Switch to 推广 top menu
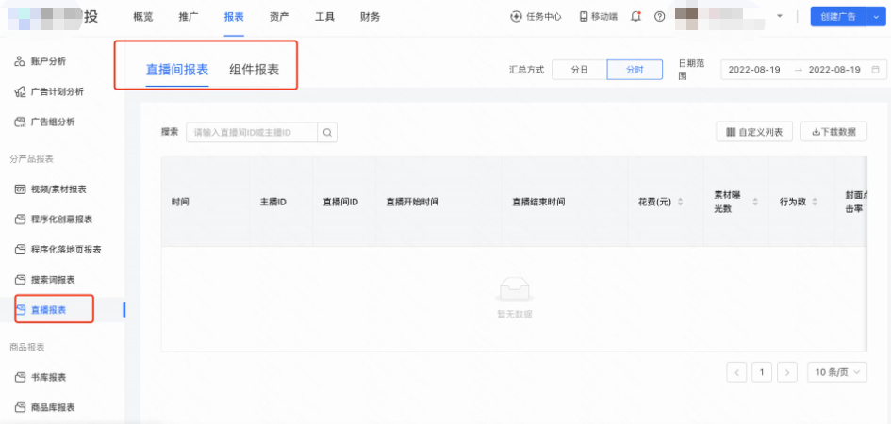The image size is (891, 424). (189, 17)
